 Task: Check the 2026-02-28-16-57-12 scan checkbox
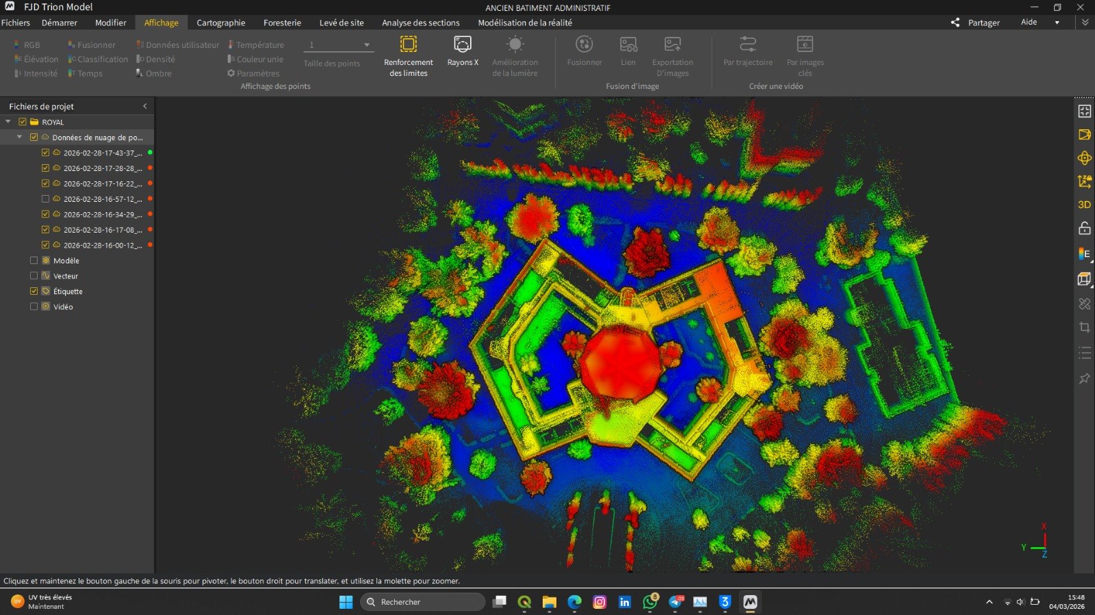point(45,199)
